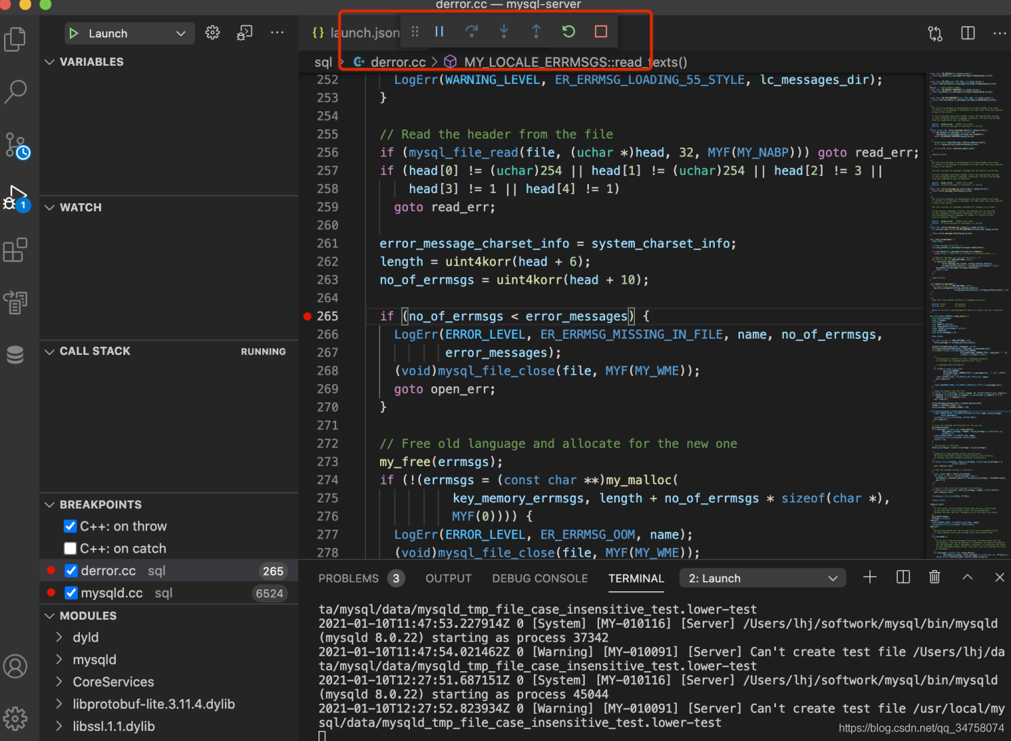Switch to the Debug Console tab
1011x741 pixels.
(x=539, y=578)
